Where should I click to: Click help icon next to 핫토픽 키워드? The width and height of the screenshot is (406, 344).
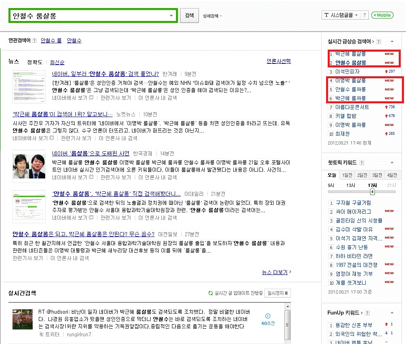362,163
